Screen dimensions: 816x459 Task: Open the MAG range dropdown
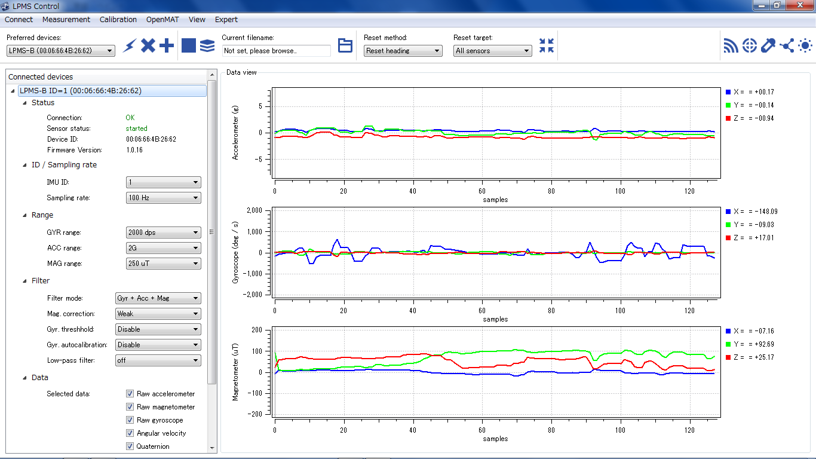click(164, 264)
